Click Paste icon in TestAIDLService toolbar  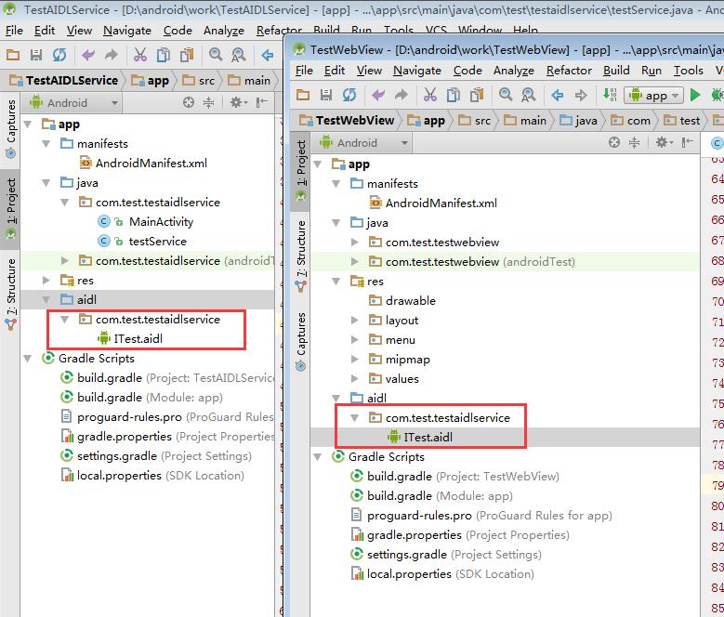[187, 55]
